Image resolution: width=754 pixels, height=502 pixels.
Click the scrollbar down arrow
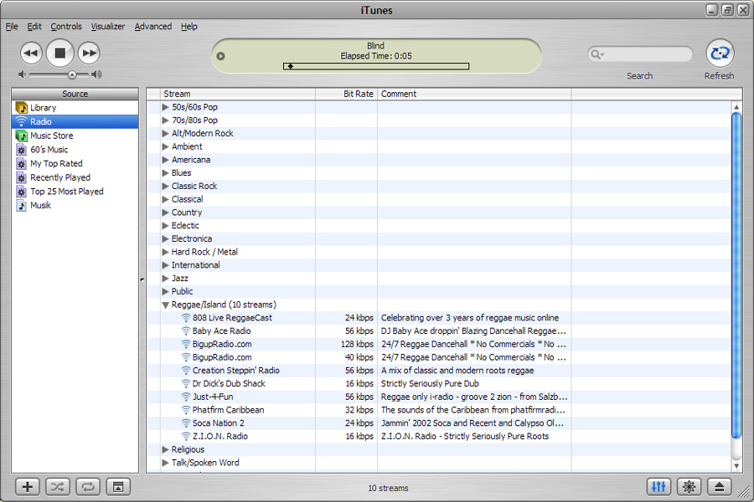point(736,466)
